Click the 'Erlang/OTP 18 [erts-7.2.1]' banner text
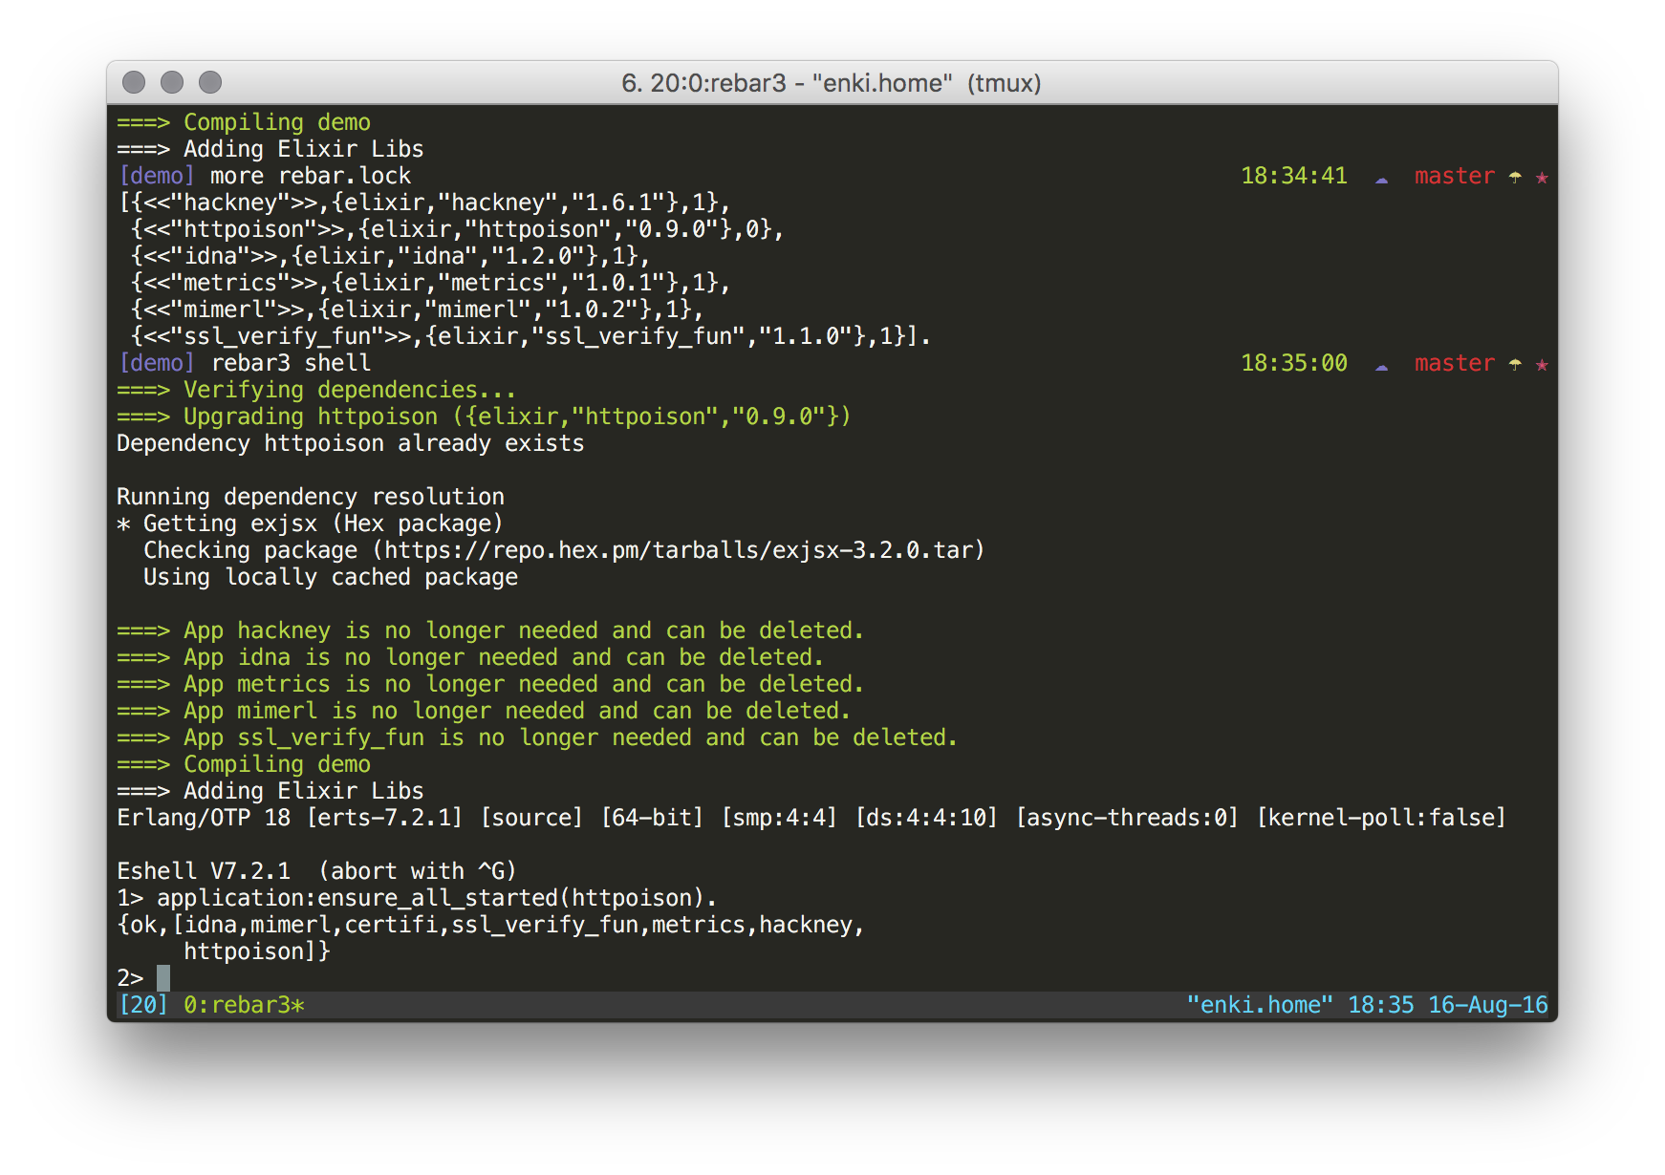This screenshot has height=1175, width=1665. (291, 818)
